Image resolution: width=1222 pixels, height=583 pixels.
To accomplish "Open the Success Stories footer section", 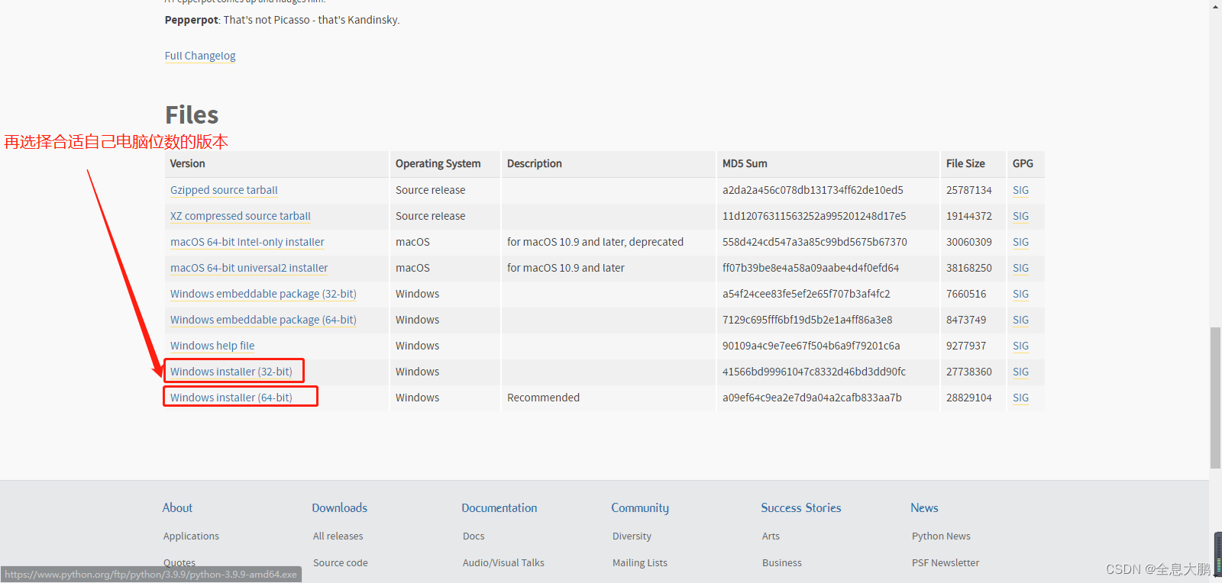I will (801, 508).
